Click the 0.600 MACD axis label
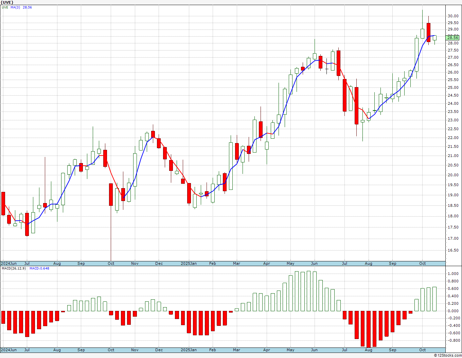Image resolution: width=462 pixels, height=358 pixels. tap(453, 289)
